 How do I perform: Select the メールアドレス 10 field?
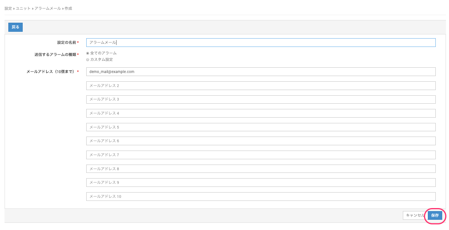pyautogui.click(x=261, y=196)
